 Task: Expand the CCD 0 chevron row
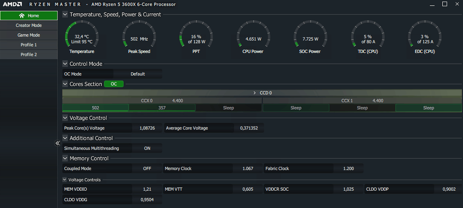255,93
